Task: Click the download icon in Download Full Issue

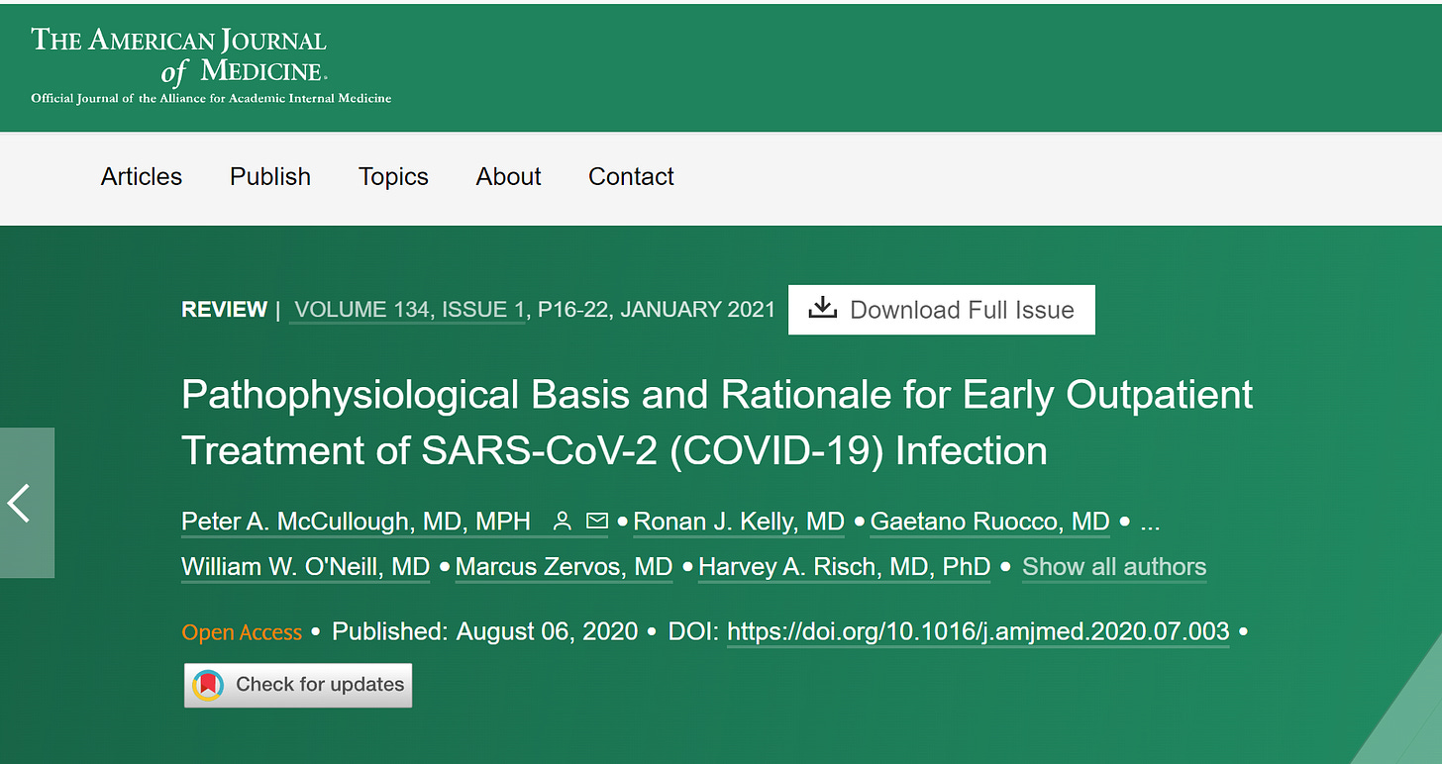Action: [x=823, y=309]
